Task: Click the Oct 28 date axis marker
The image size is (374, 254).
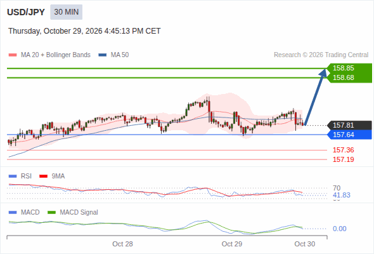Action: [122, 244]
